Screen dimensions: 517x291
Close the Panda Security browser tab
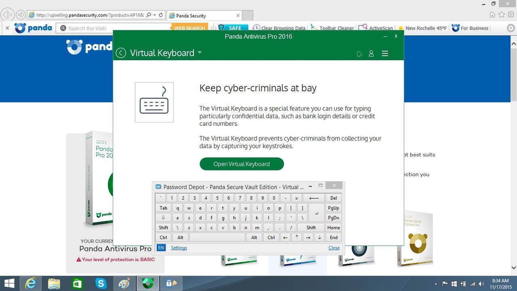[238, 16]
